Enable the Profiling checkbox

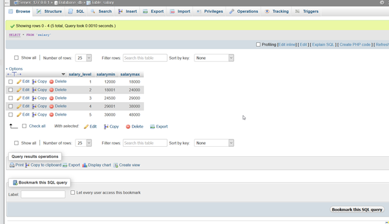point(258,45)
